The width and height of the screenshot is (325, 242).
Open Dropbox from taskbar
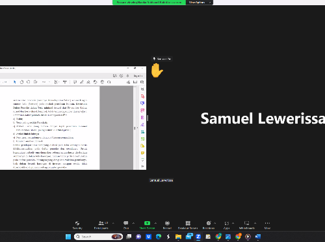click(148, 237)
